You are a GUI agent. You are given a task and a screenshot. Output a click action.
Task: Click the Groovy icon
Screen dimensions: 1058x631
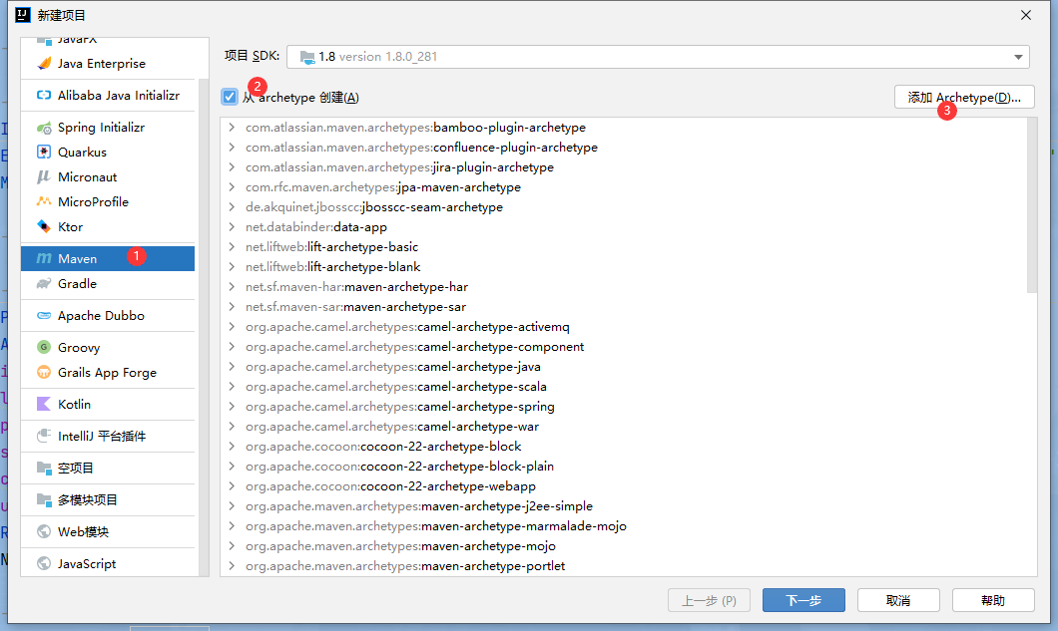pyautogui.click(x=44, y=347)
